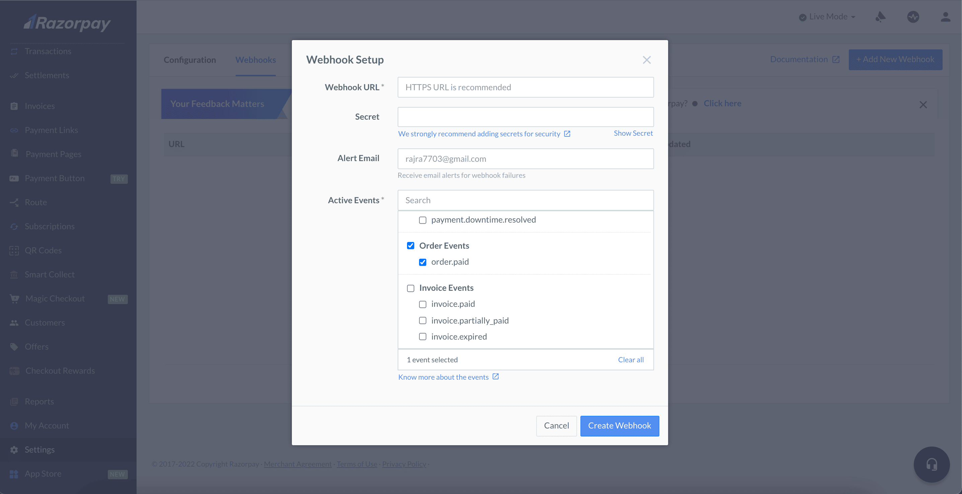The width and height of the screenshot is (962, 494).
Task: Click the QR Codes sidebar icon
Action: 14,251
